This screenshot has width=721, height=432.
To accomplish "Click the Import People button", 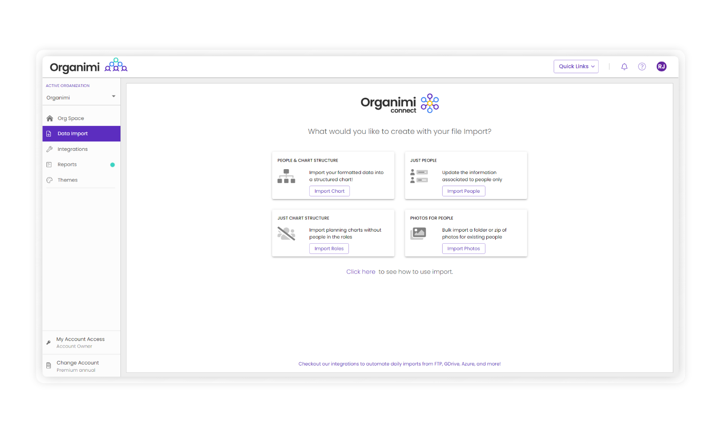I will (464, 191).
